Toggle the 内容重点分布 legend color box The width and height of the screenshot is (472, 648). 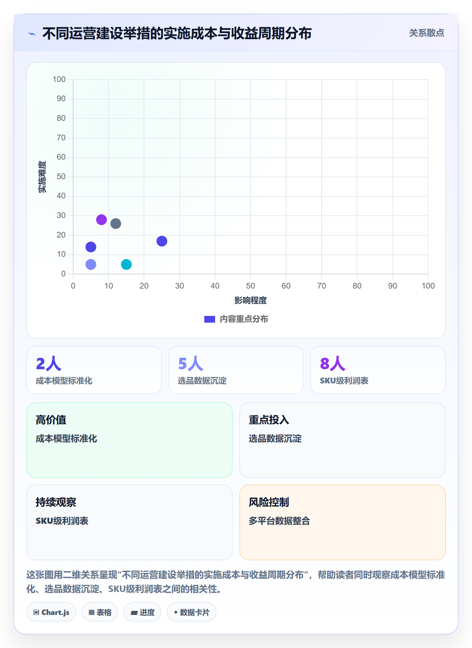(209, 319)
